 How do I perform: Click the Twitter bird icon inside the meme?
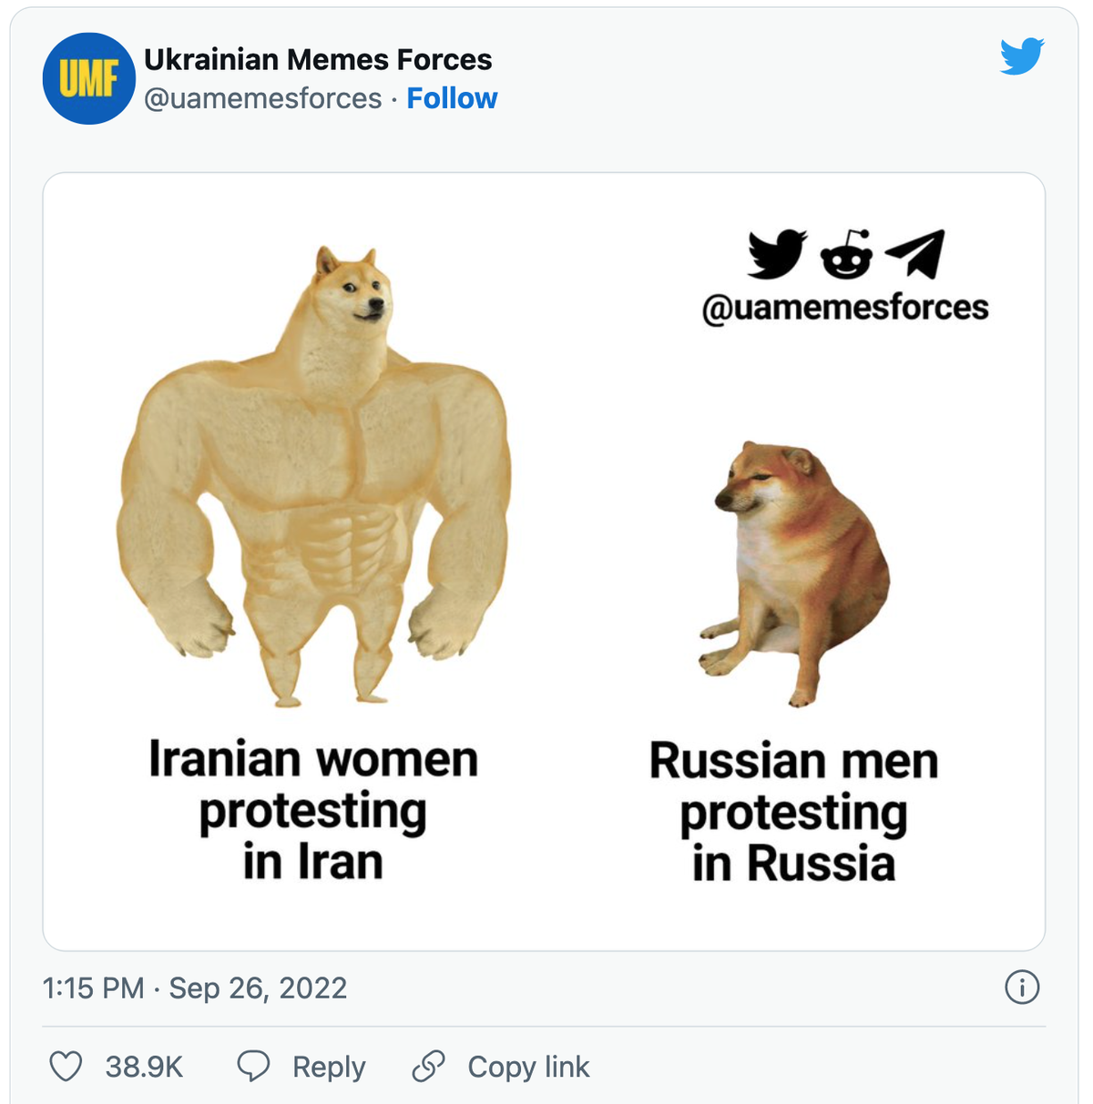coord(777,254)
